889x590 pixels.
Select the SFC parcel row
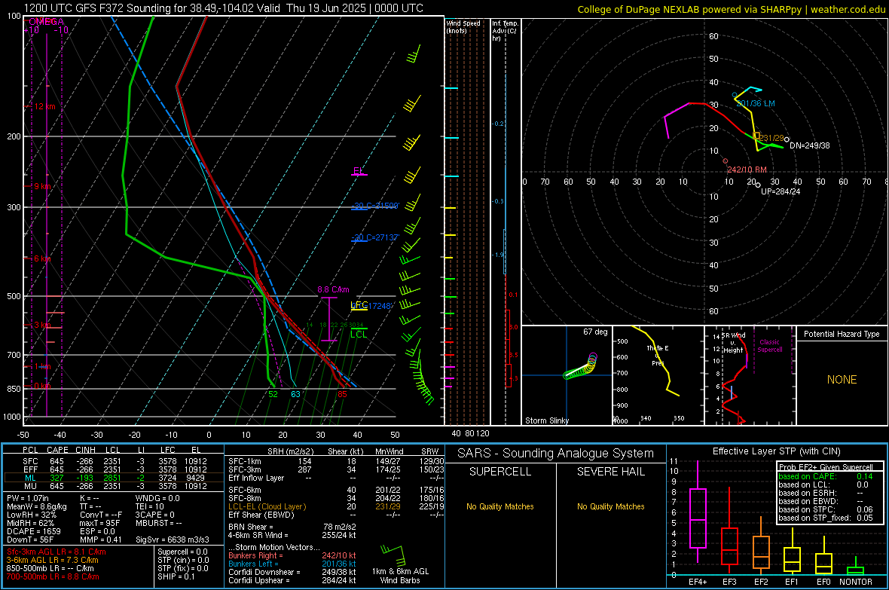pyautogui.click(x=114, y=461)
